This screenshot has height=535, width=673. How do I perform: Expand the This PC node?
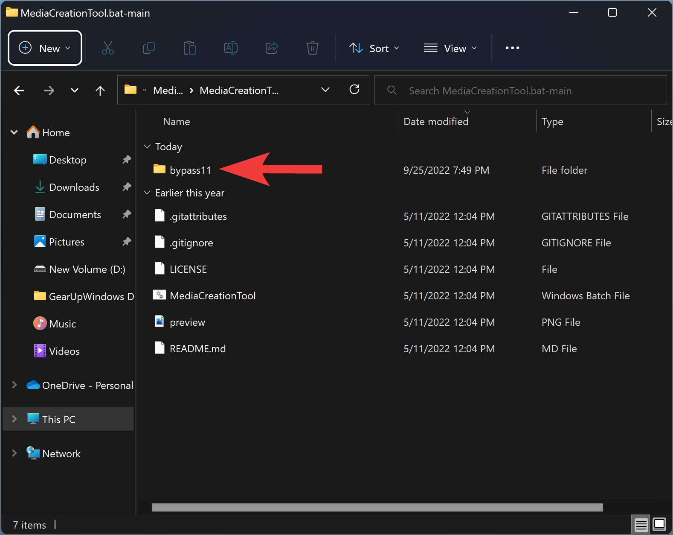pos(14,419)
